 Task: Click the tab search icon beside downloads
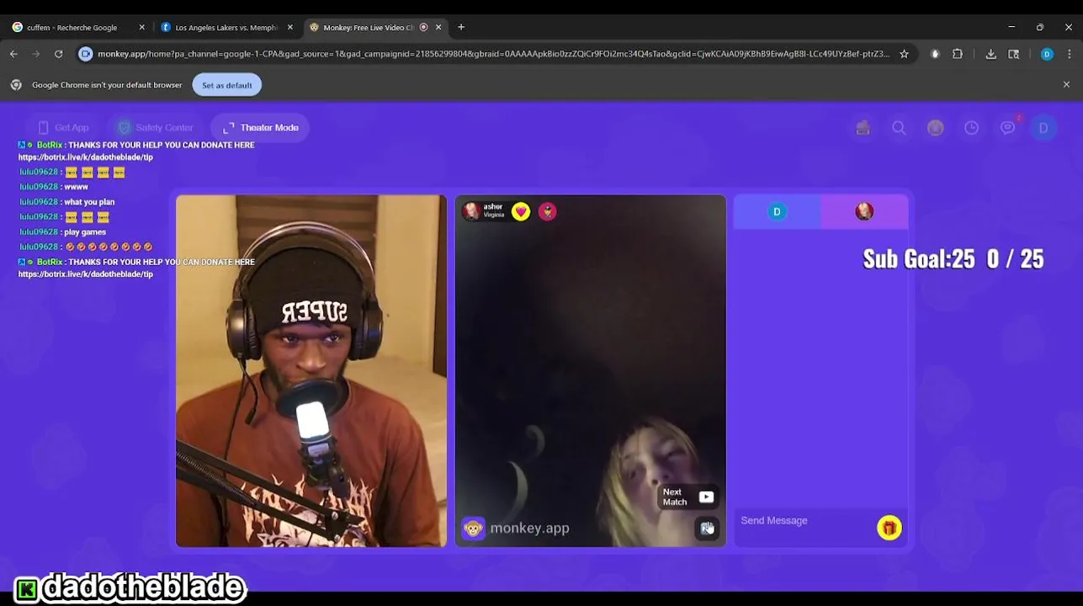(1014, 54)
